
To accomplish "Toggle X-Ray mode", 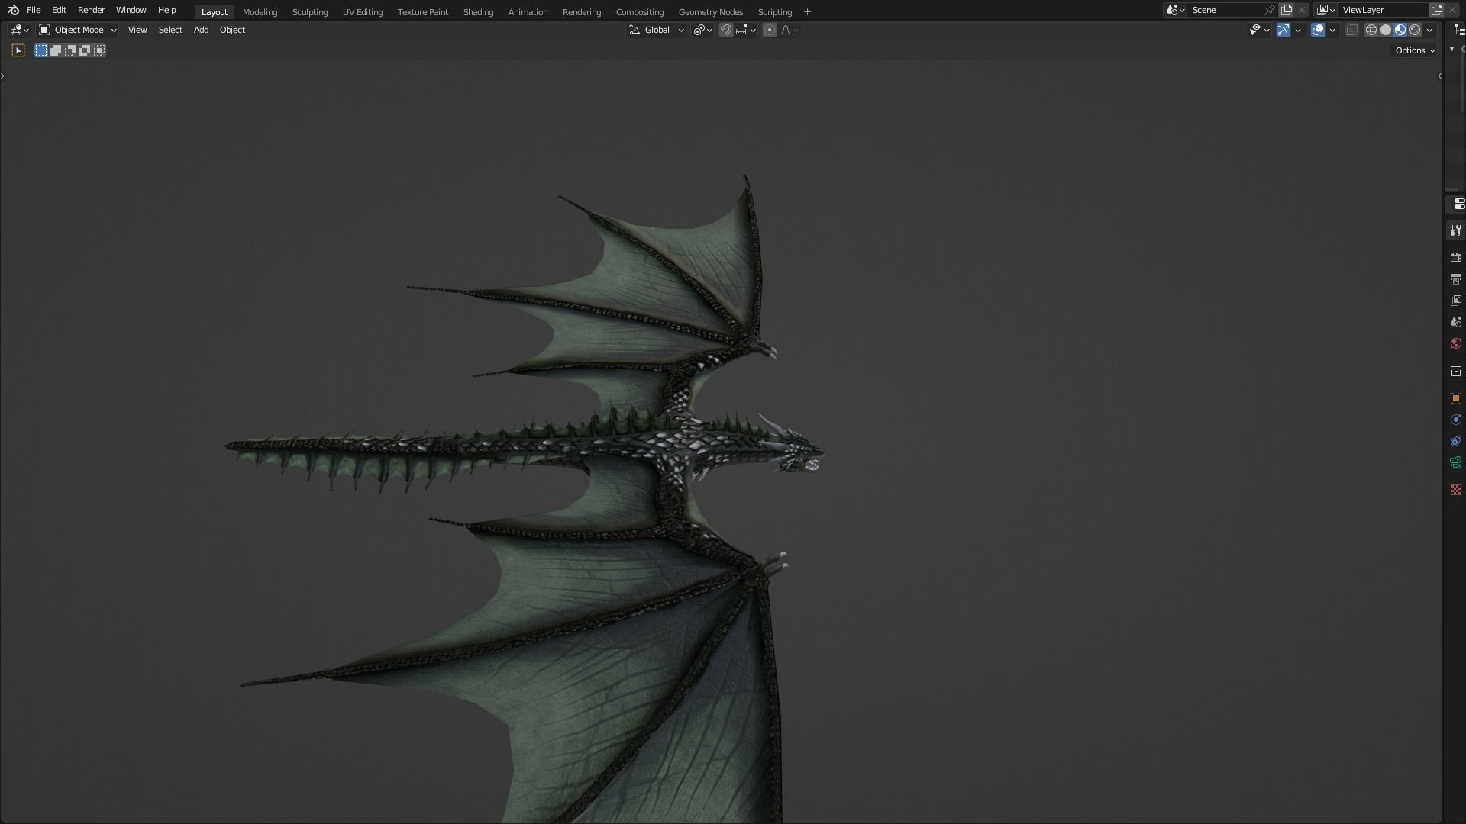I will coord(1351,30).
